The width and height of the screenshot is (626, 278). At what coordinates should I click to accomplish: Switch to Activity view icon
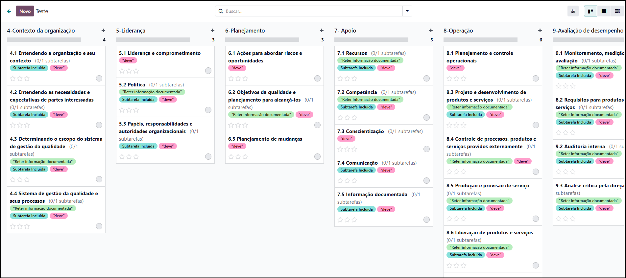617,11
